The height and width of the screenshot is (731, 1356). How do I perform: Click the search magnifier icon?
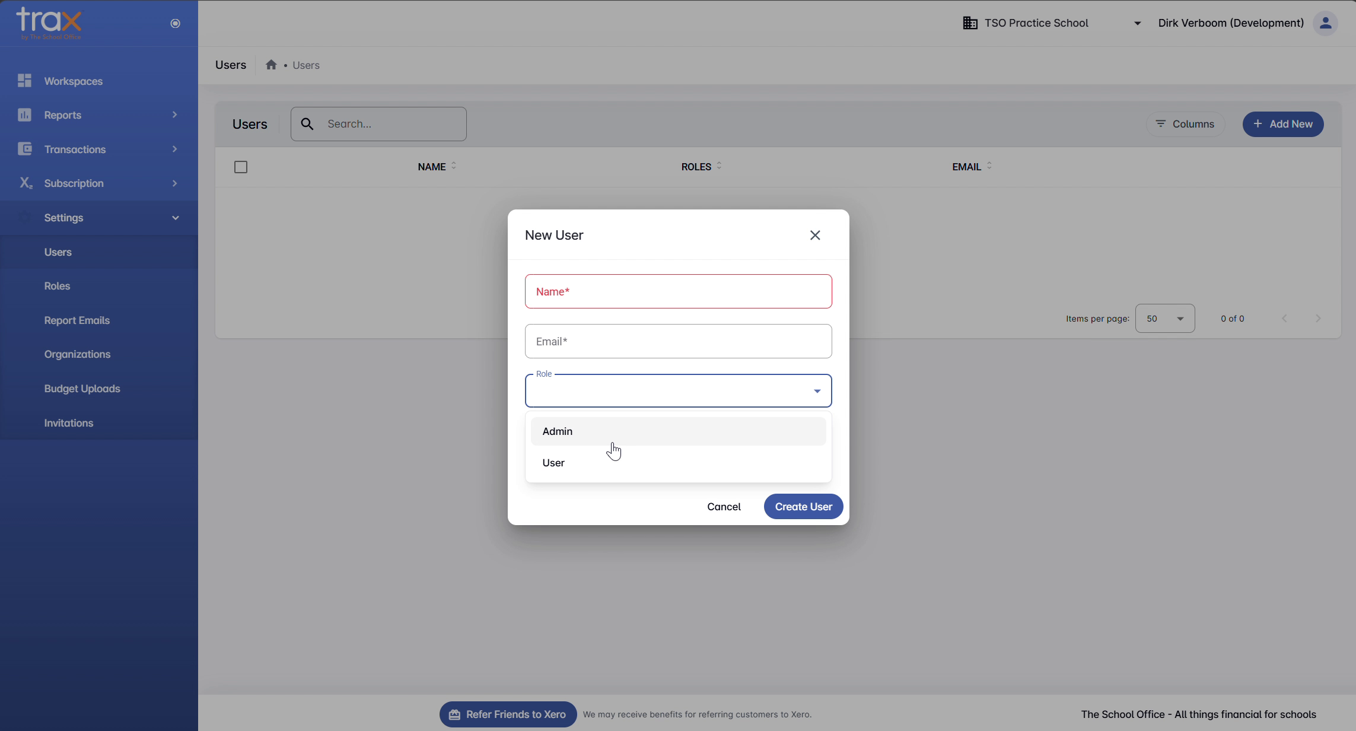[307, 124]
